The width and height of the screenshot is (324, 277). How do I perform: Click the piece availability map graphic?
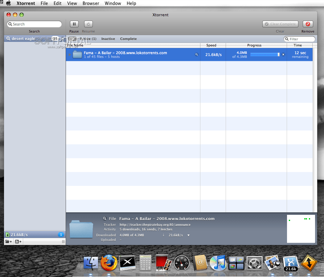click(301, 229)
